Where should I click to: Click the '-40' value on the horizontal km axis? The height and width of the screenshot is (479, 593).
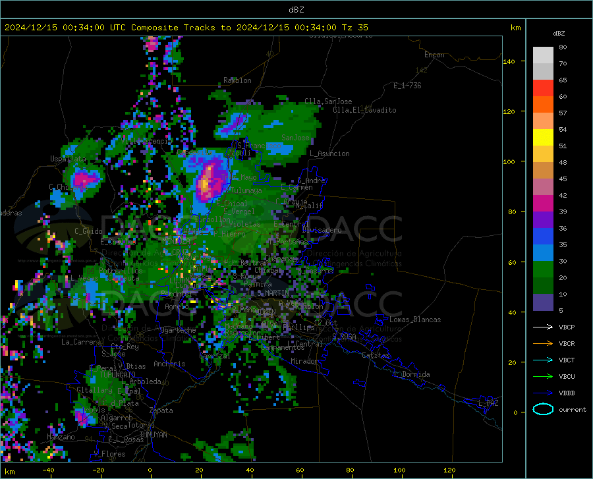(x=48, y=470)
